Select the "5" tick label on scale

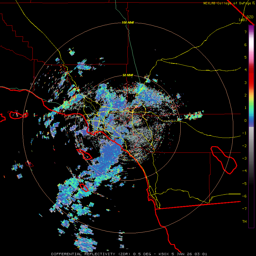(x=245, y=57)
